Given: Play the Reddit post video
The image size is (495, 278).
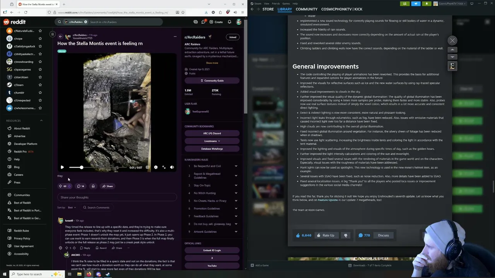Looking at the screenshot, I should [62, 167].
